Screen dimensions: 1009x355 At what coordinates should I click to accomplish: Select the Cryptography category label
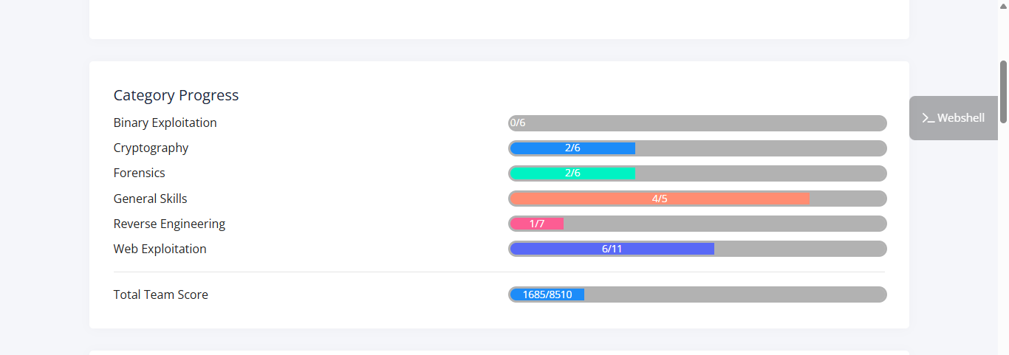151,148
